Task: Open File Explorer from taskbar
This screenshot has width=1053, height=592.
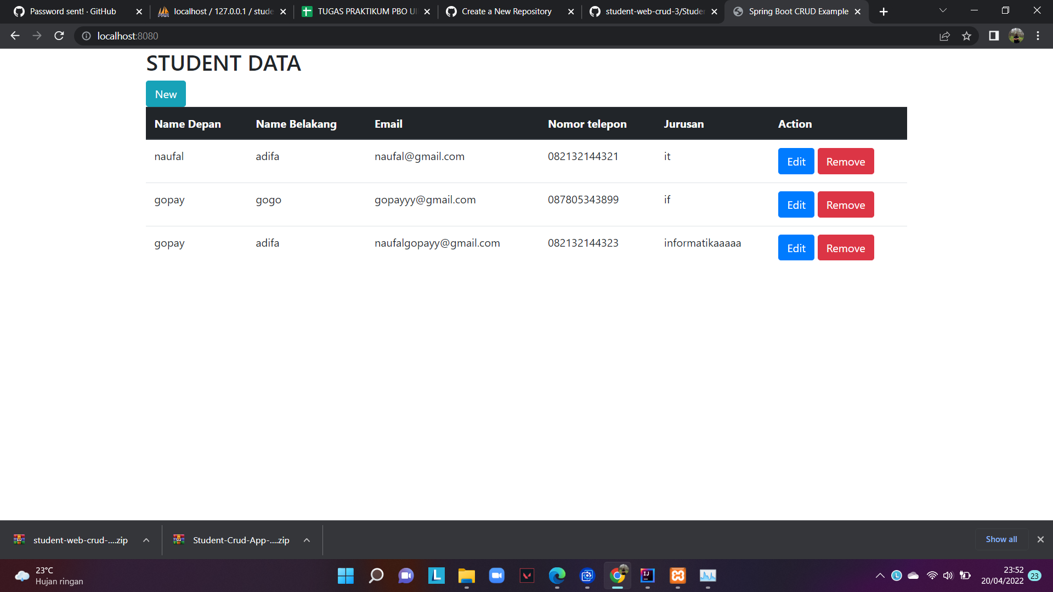Action: (466, 576)
